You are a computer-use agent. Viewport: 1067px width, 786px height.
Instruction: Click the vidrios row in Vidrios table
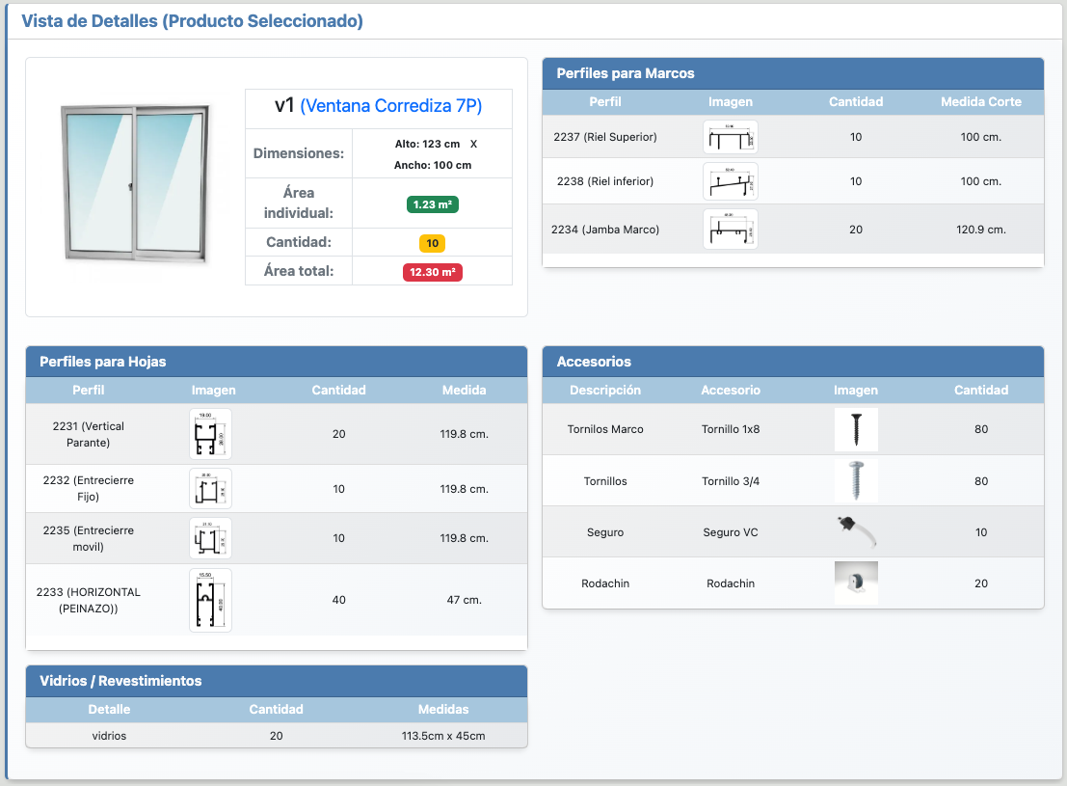click(x=276, y=736)
